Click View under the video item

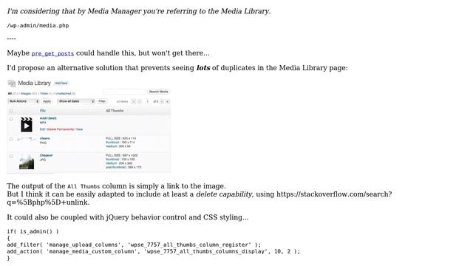coord(79,129)
